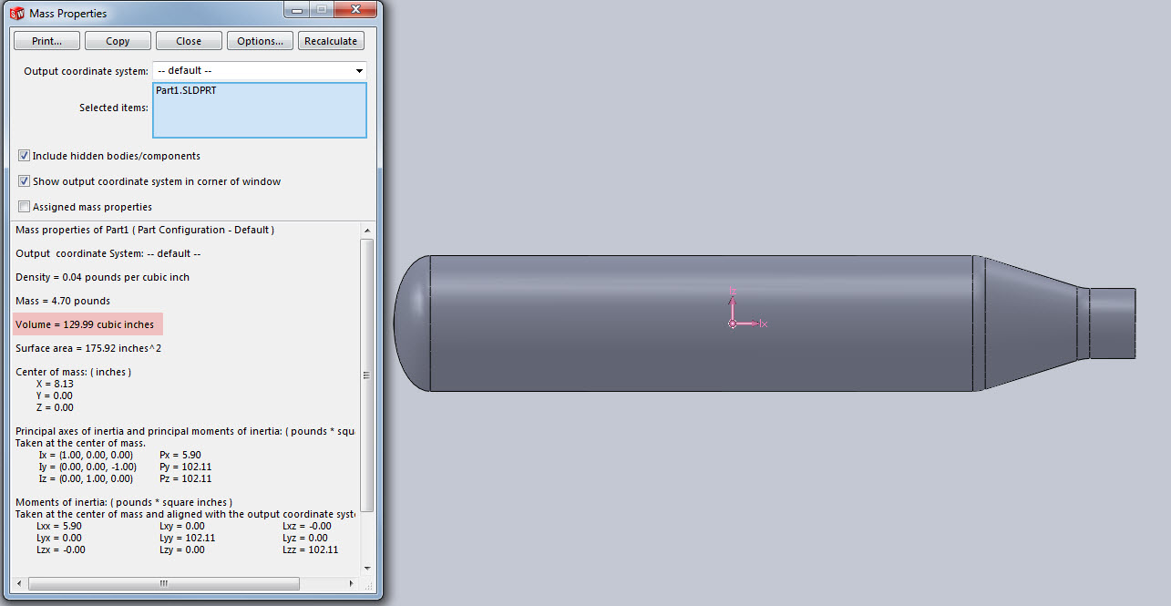Click the pink origin triad on the model
1171x606 pixels.
pos(734,323)
